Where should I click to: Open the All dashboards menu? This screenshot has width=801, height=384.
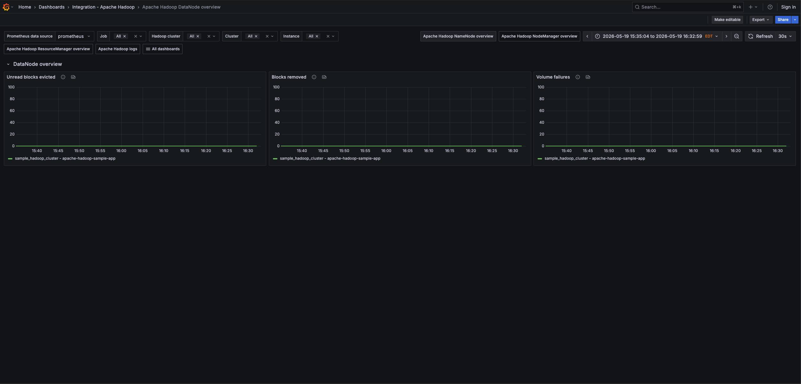coord(162,49)
